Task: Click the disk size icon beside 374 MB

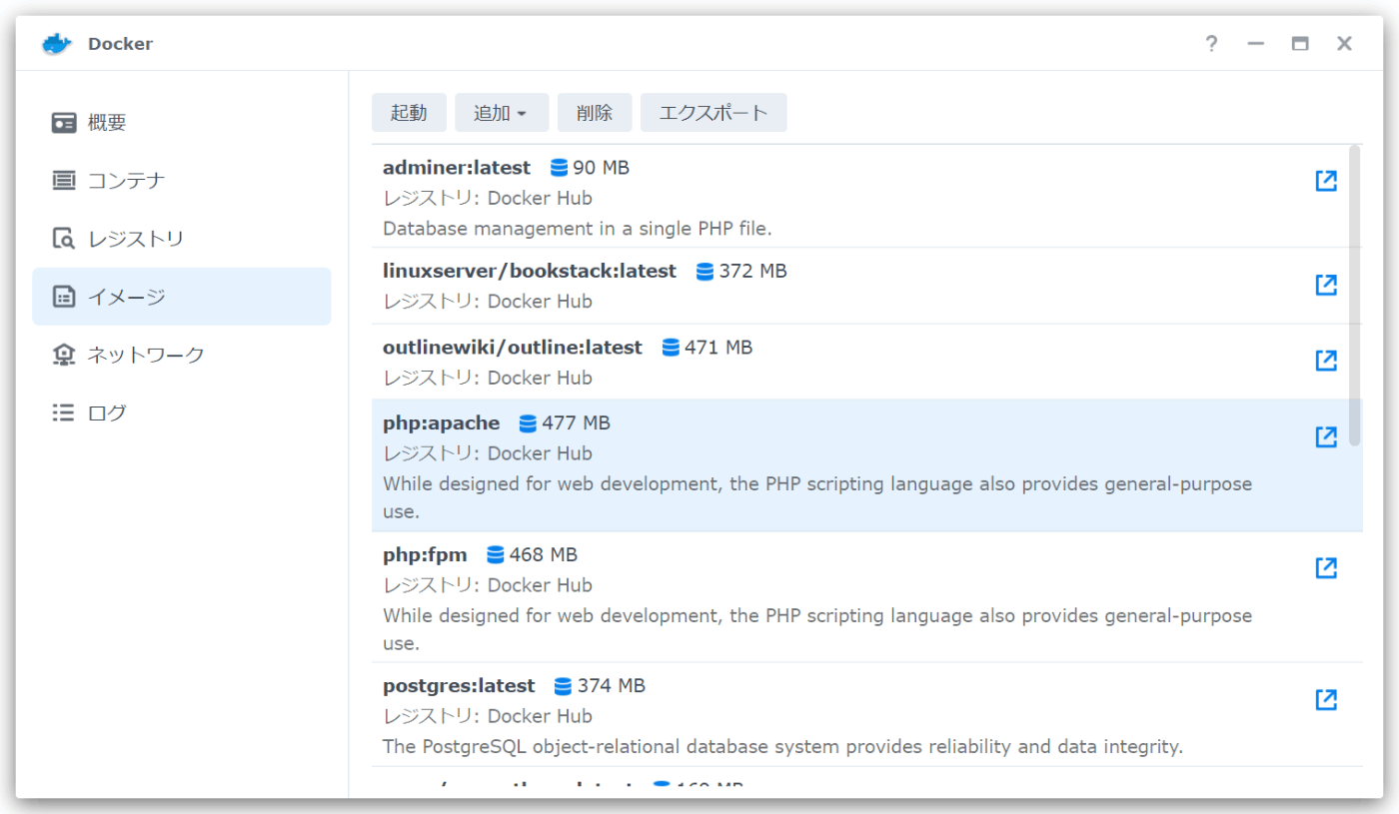Action: 563,686
